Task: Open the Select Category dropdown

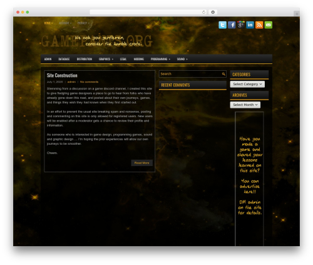Action: 247,84
